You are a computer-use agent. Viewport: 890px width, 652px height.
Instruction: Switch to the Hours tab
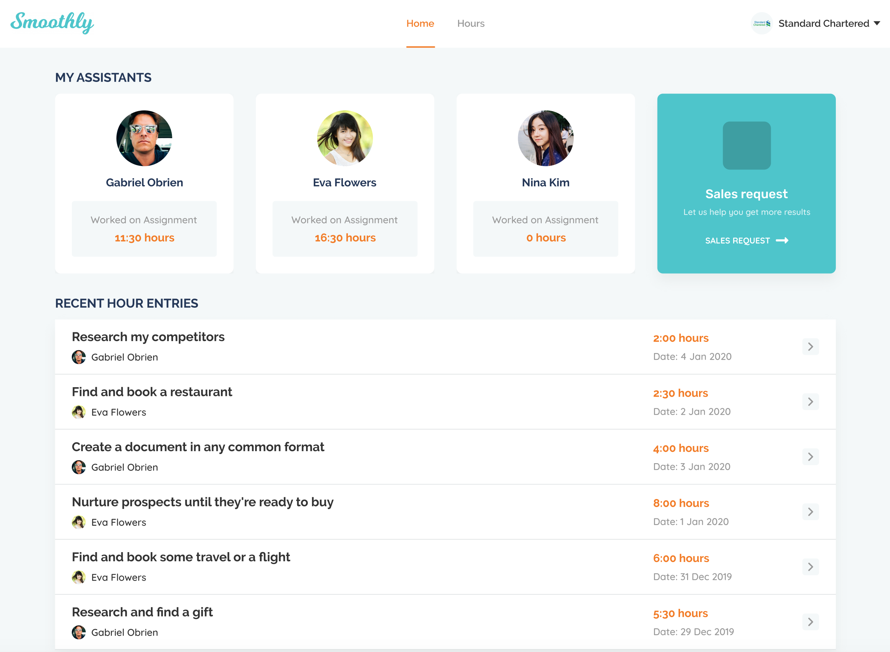pyautogui.click(x=470, y=23)
